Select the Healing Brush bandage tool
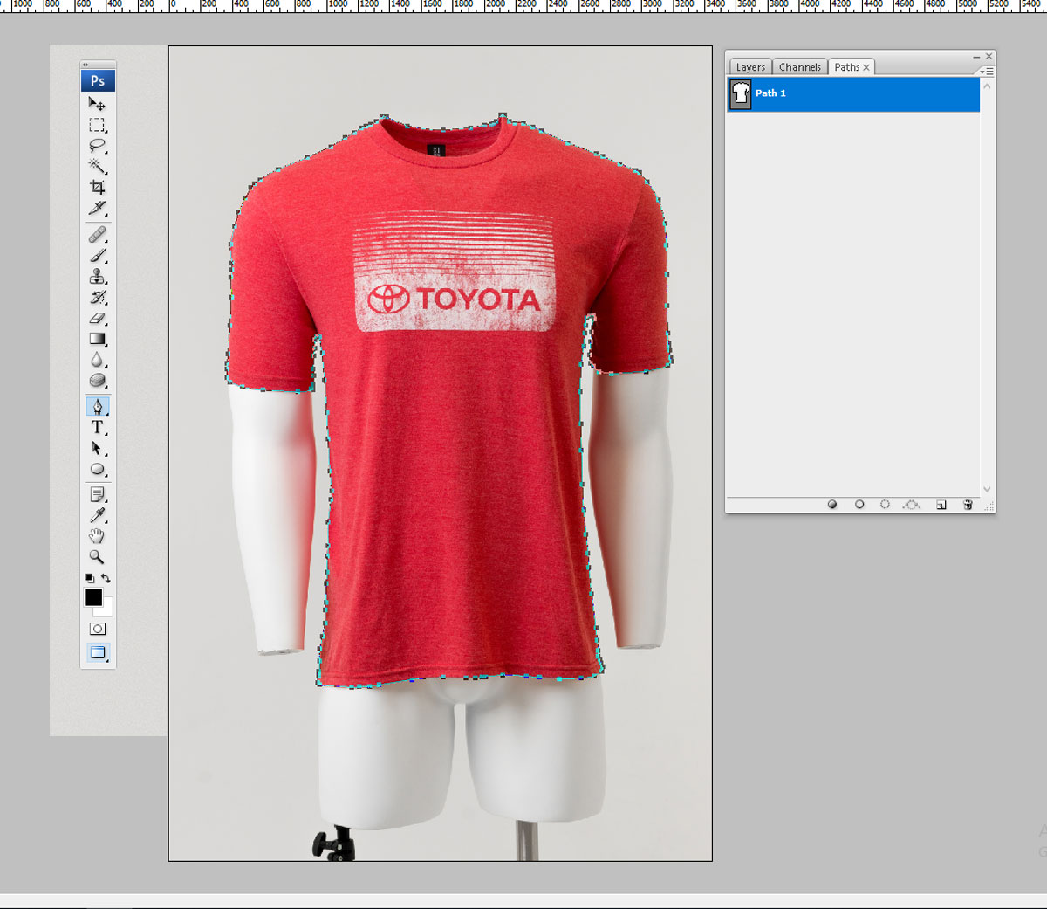The height and width of the screenshot is (909, 1047). coord(97,235)
